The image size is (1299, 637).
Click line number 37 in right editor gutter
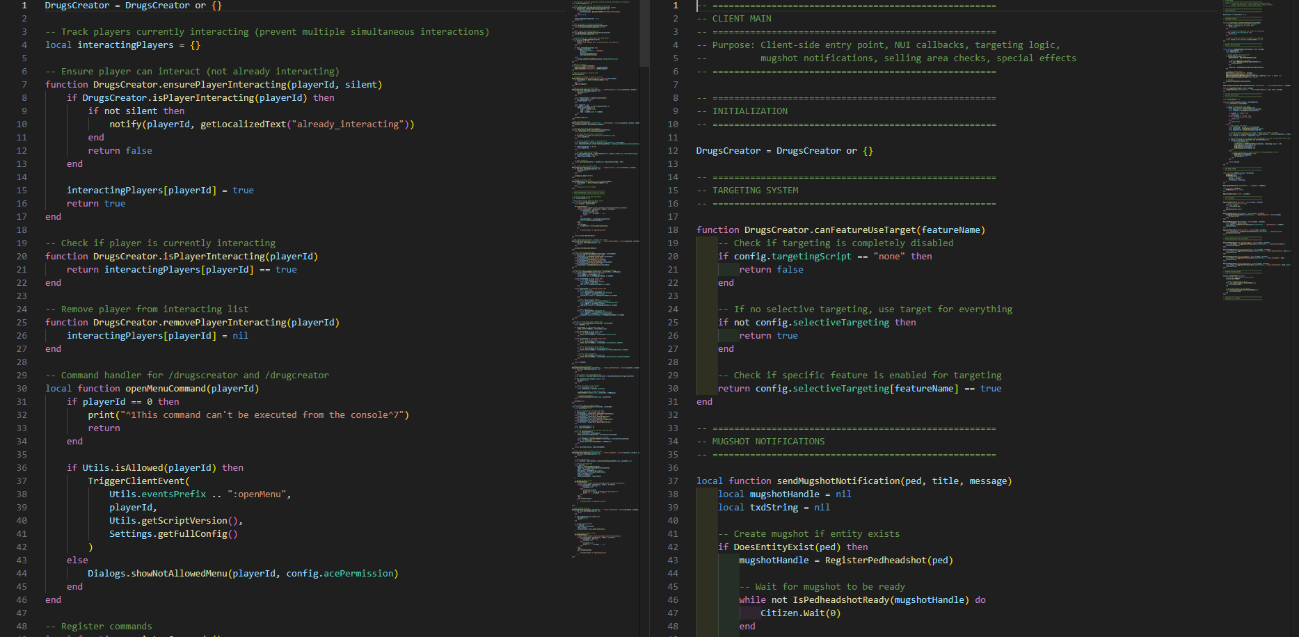click(x=673, y=481)
